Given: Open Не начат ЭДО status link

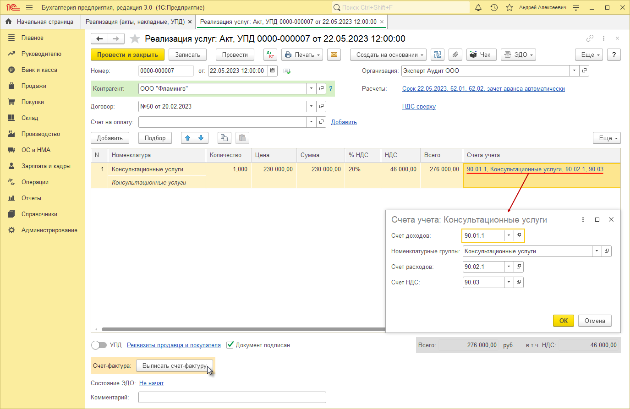Looking at the screenshot, I should (151, 383).
